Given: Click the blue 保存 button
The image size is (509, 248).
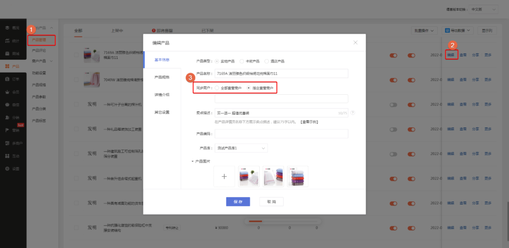Looking at the screenshot, I should click(238, 202).
